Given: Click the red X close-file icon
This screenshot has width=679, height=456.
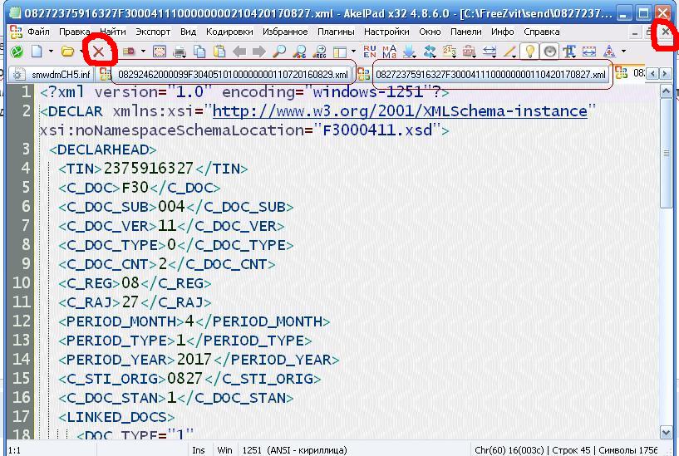Looking at the screenshot, I should coord(99,51).
